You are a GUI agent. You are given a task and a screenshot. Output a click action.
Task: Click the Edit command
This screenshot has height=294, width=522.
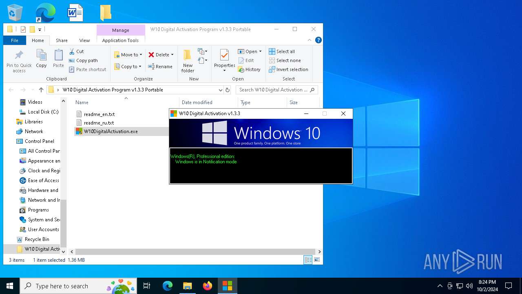[246, 60]
